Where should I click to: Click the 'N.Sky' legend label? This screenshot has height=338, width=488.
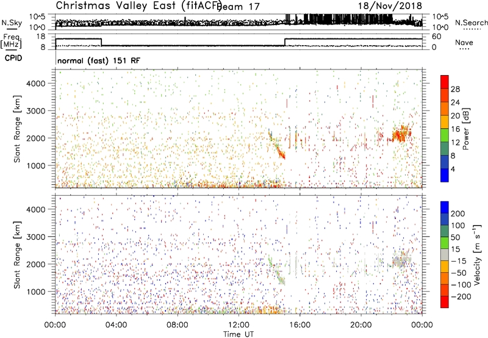click(12, 23)
